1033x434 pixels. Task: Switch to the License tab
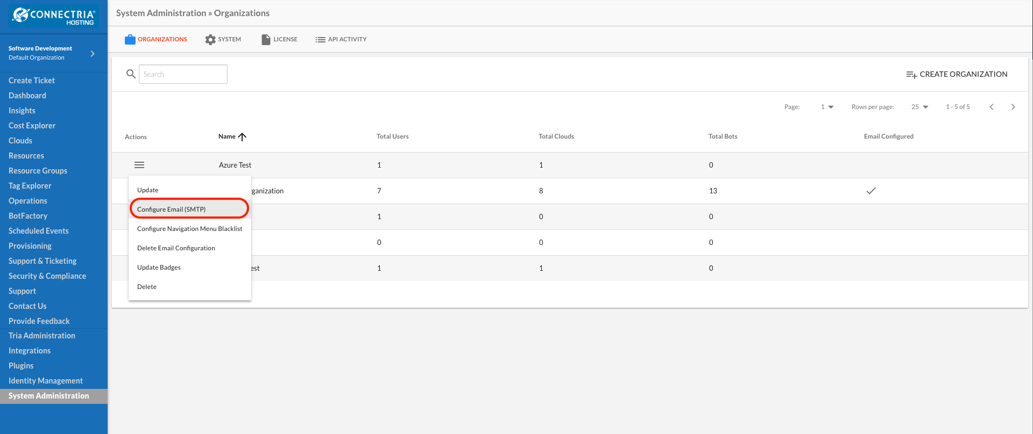click(x=279, y=39)
